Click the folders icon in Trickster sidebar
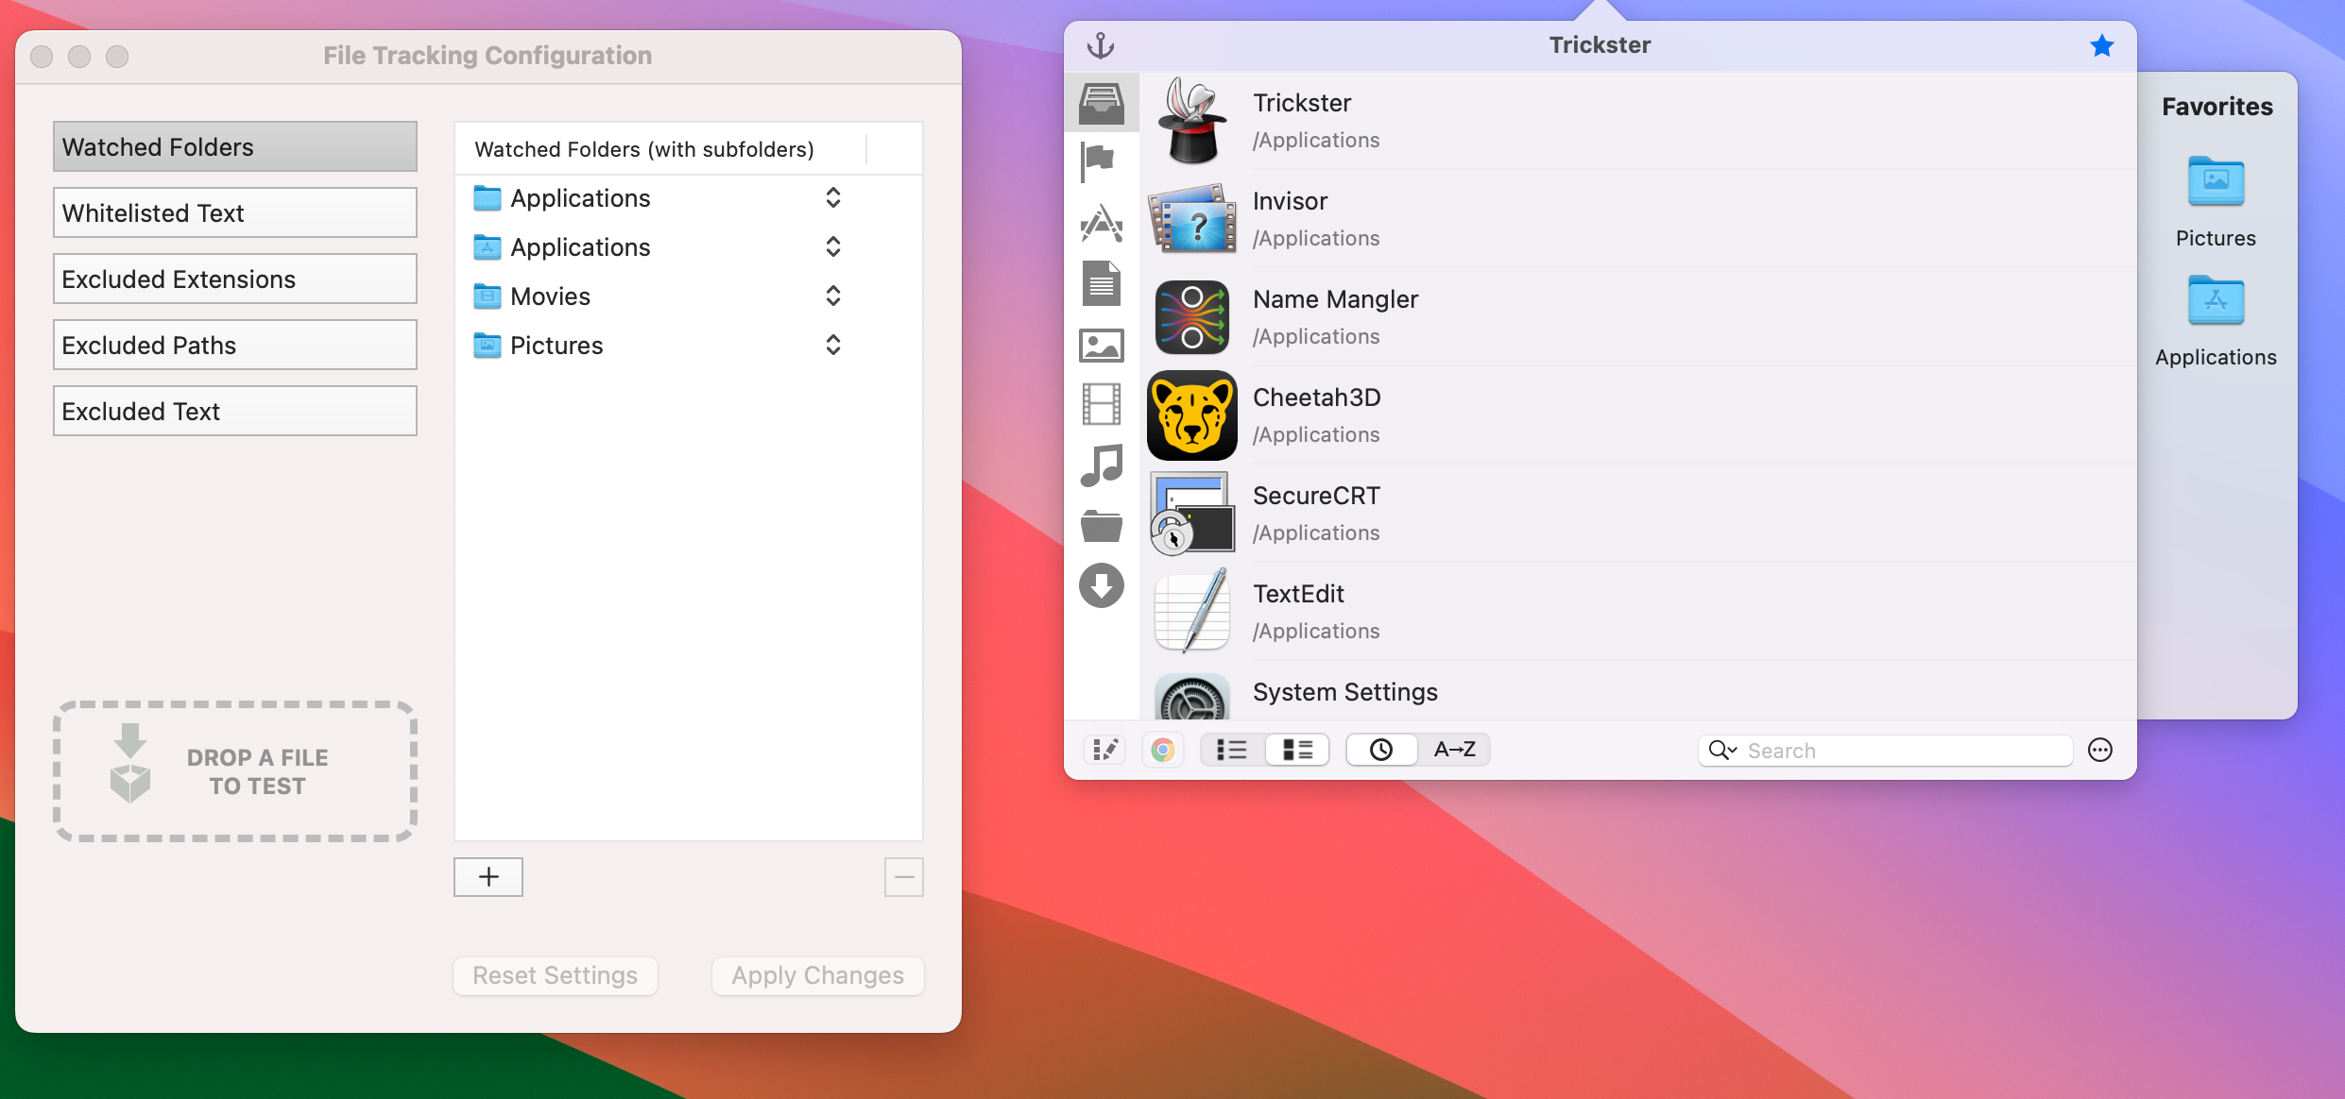The width and height of the screenshot is (2345, 1099). (x=1103, y=525)
